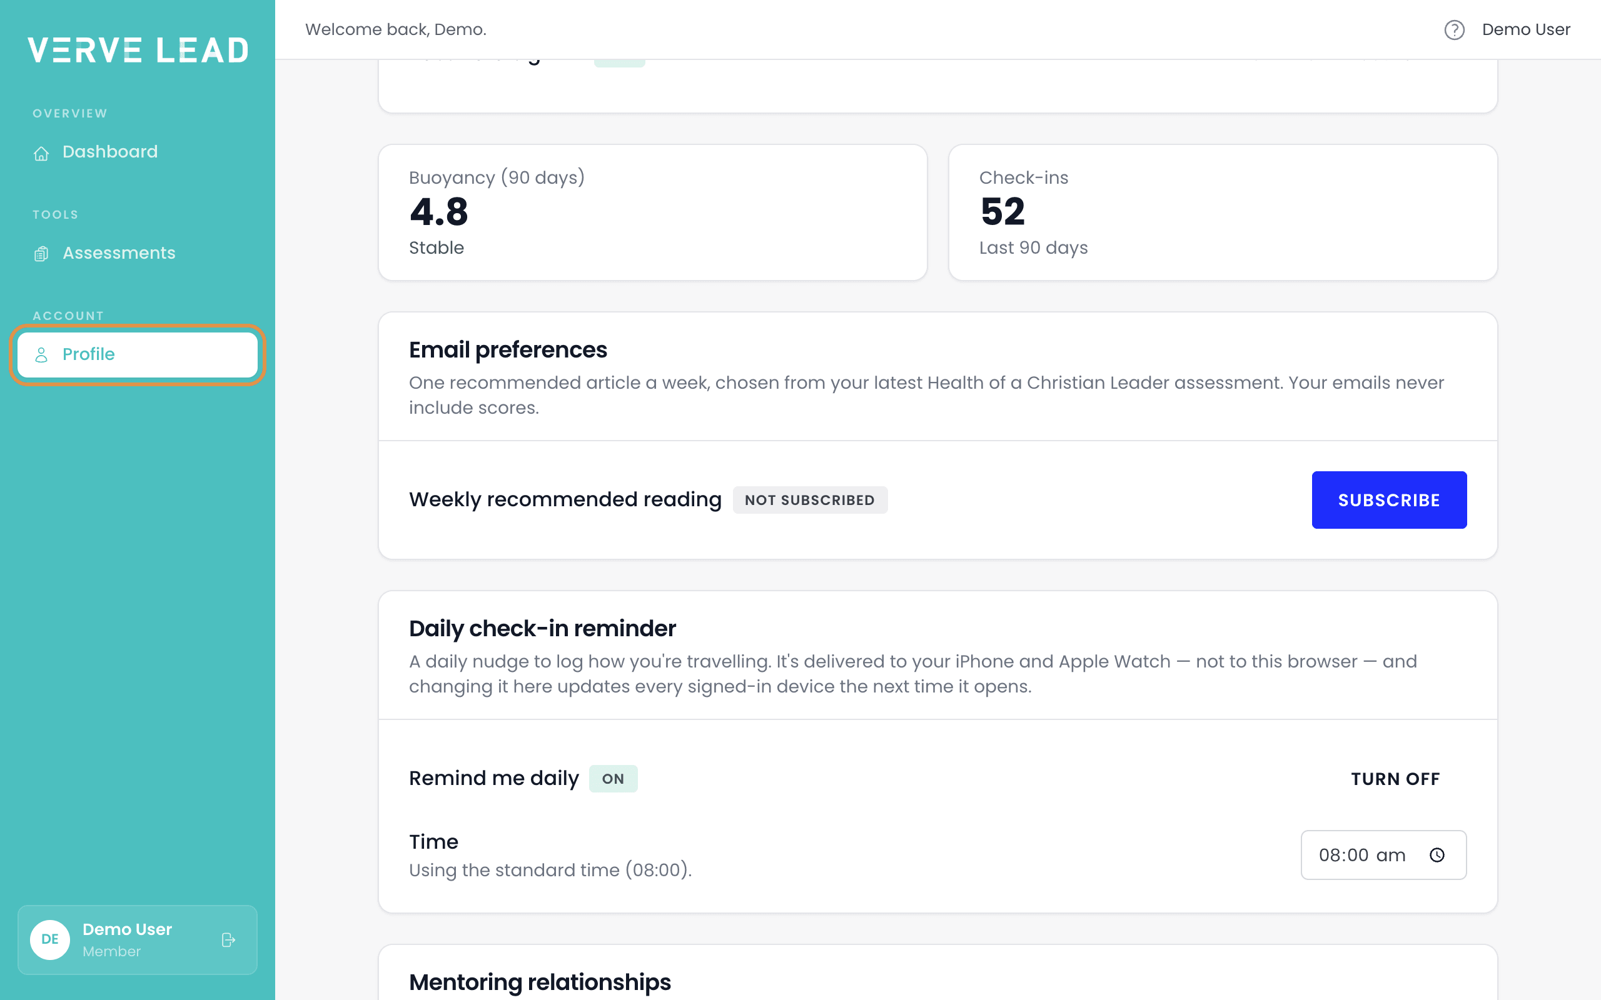1601x1000 pixels.
Task: Click the TOOLS section label
Action: coord(56,215)
